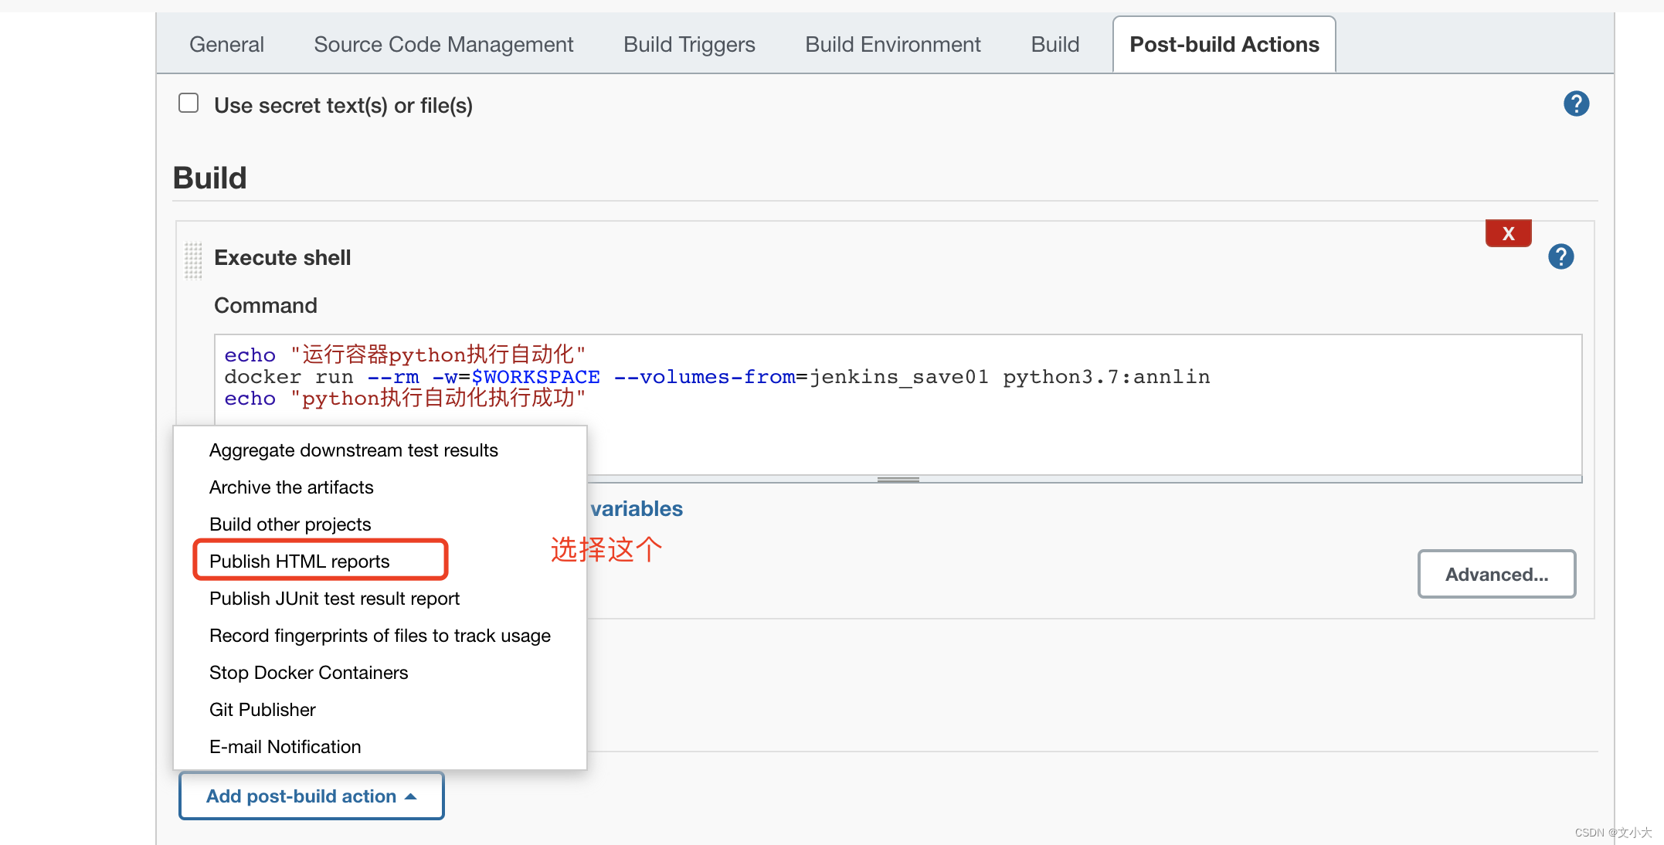Switch to the General tab

[226, 44]
